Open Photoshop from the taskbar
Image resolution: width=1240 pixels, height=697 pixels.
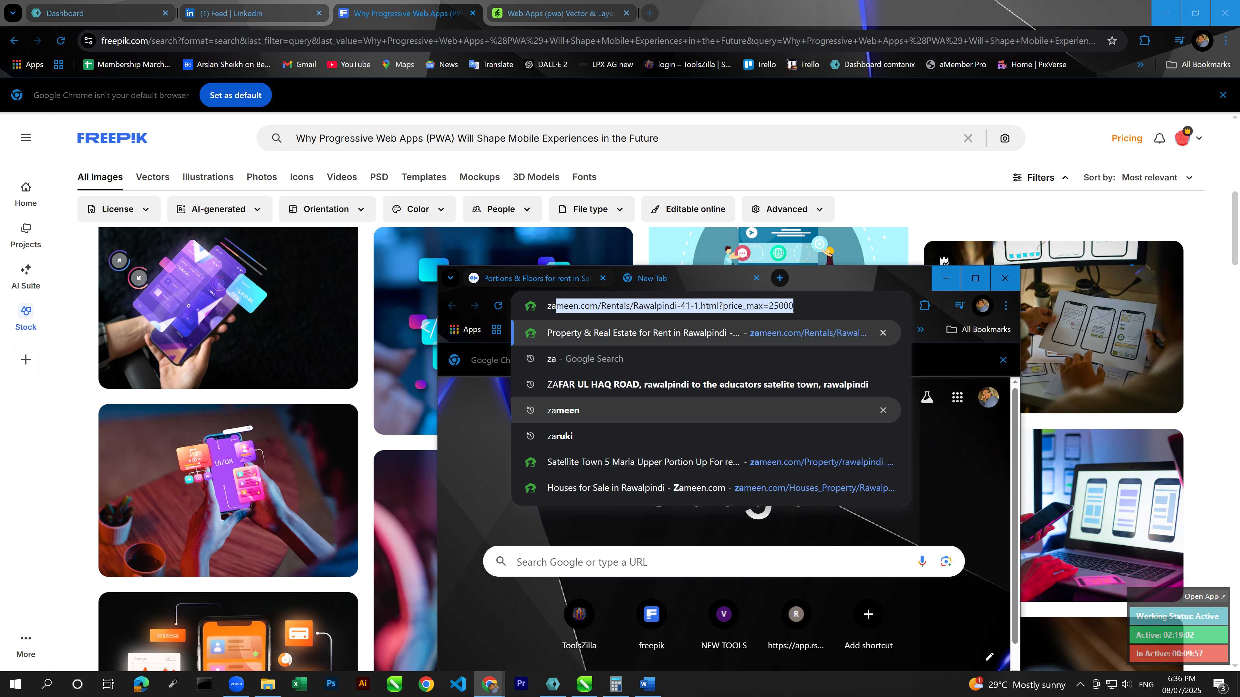[331, 683]
